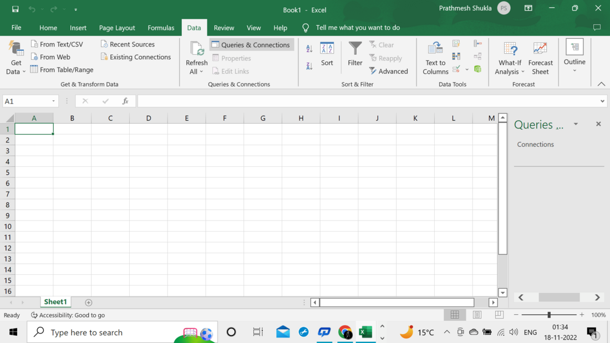This screenshot has height=343, width=610.
Task: Toggle the Queries & Connections pane
Action: click(251, 45)
